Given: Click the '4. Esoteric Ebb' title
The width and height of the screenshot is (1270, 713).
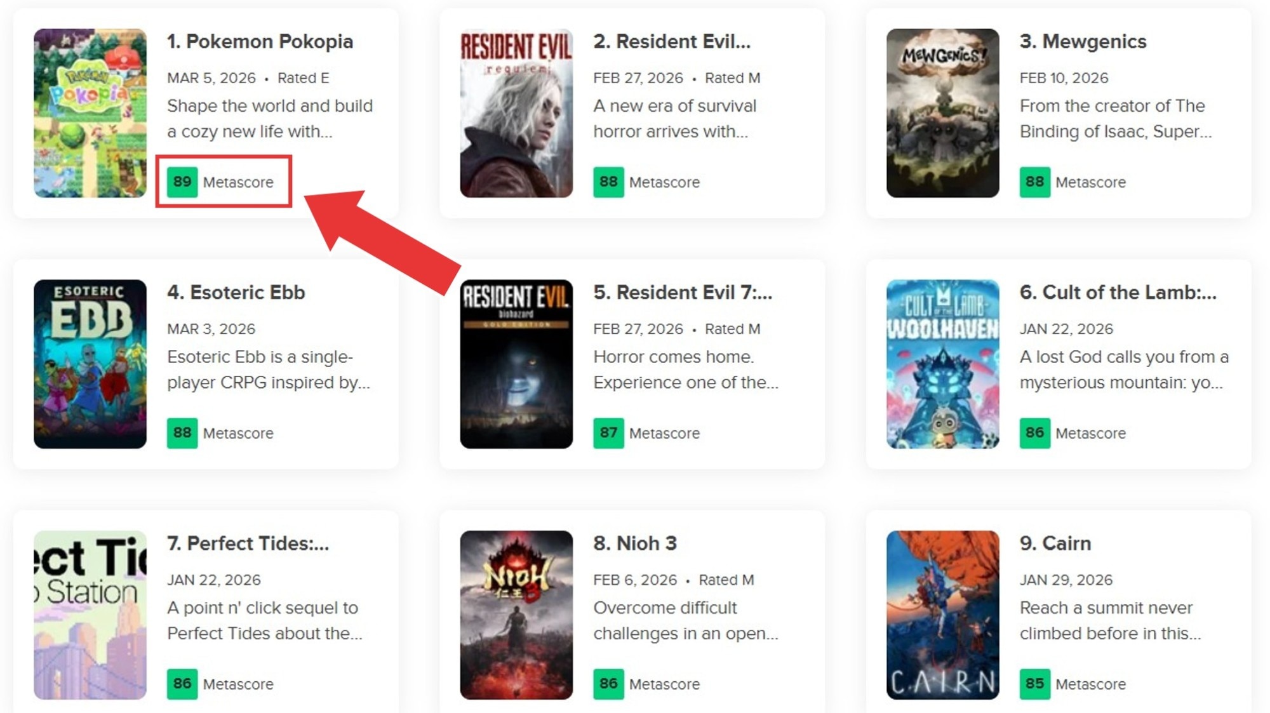Looking at the screenshot, I should (236, 292).
